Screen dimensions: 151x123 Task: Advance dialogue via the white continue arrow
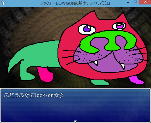click(75, 121)
